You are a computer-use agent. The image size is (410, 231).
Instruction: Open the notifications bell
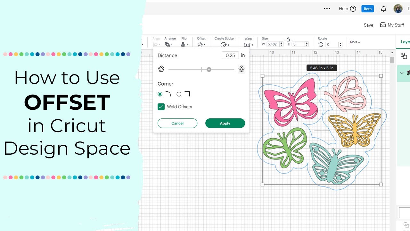point(383,9)
